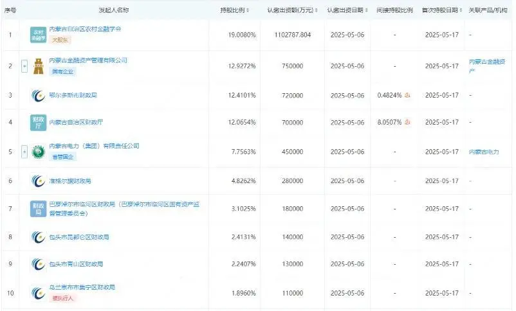
Task: Select the 1.8960% shareholding cell
Action: 243,293
